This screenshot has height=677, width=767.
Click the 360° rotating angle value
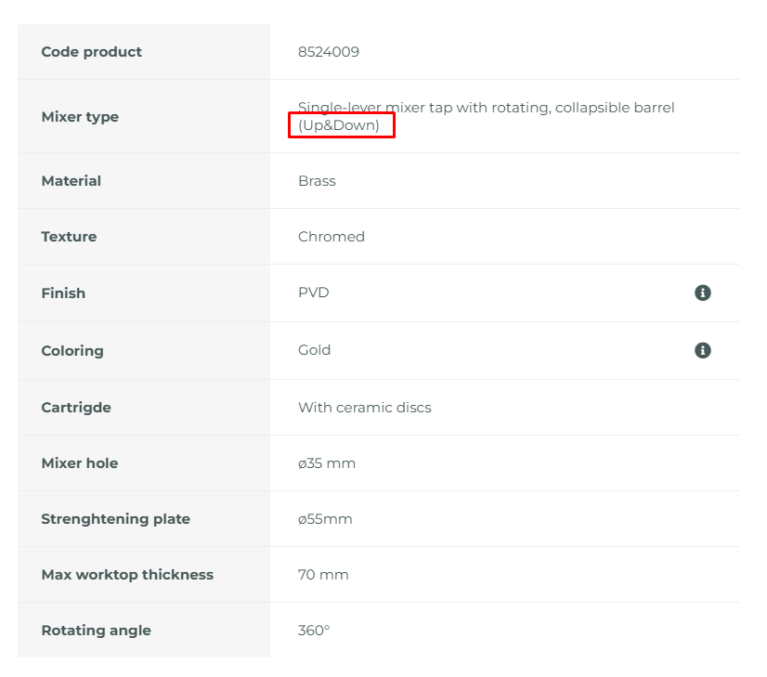(314, 631)
